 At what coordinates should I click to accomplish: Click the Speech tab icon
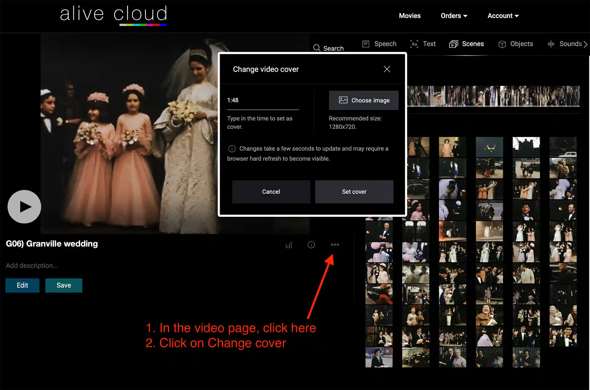[366, 44]
